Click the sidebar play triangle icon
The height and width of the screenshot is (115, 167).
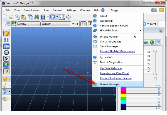pos(6,59)
